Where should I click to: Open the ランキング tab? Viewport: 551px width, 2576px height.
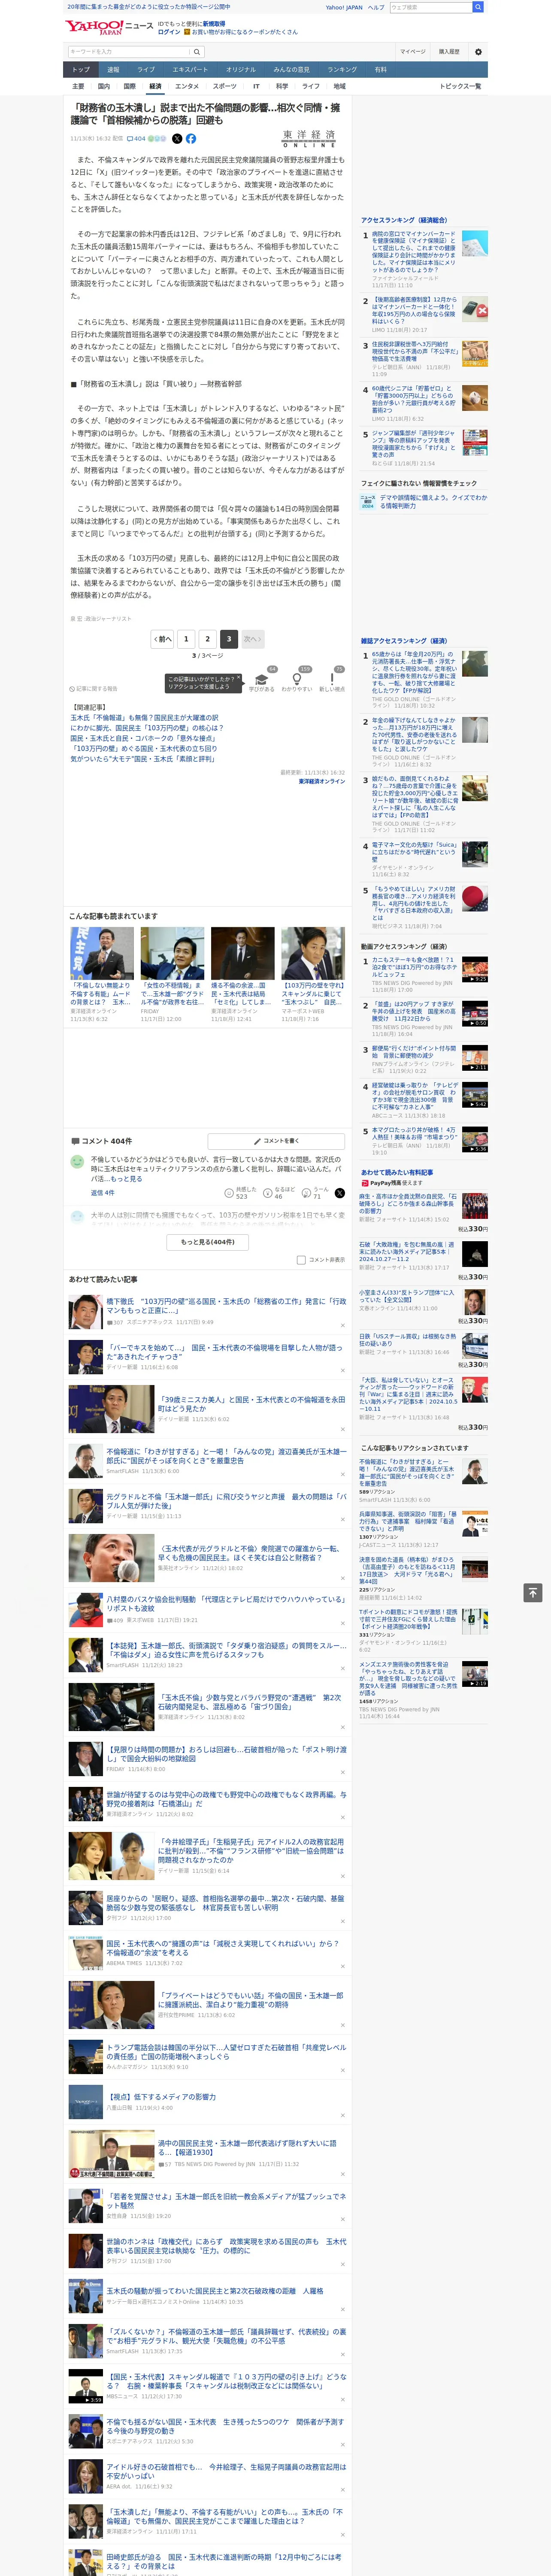(342, 69)
